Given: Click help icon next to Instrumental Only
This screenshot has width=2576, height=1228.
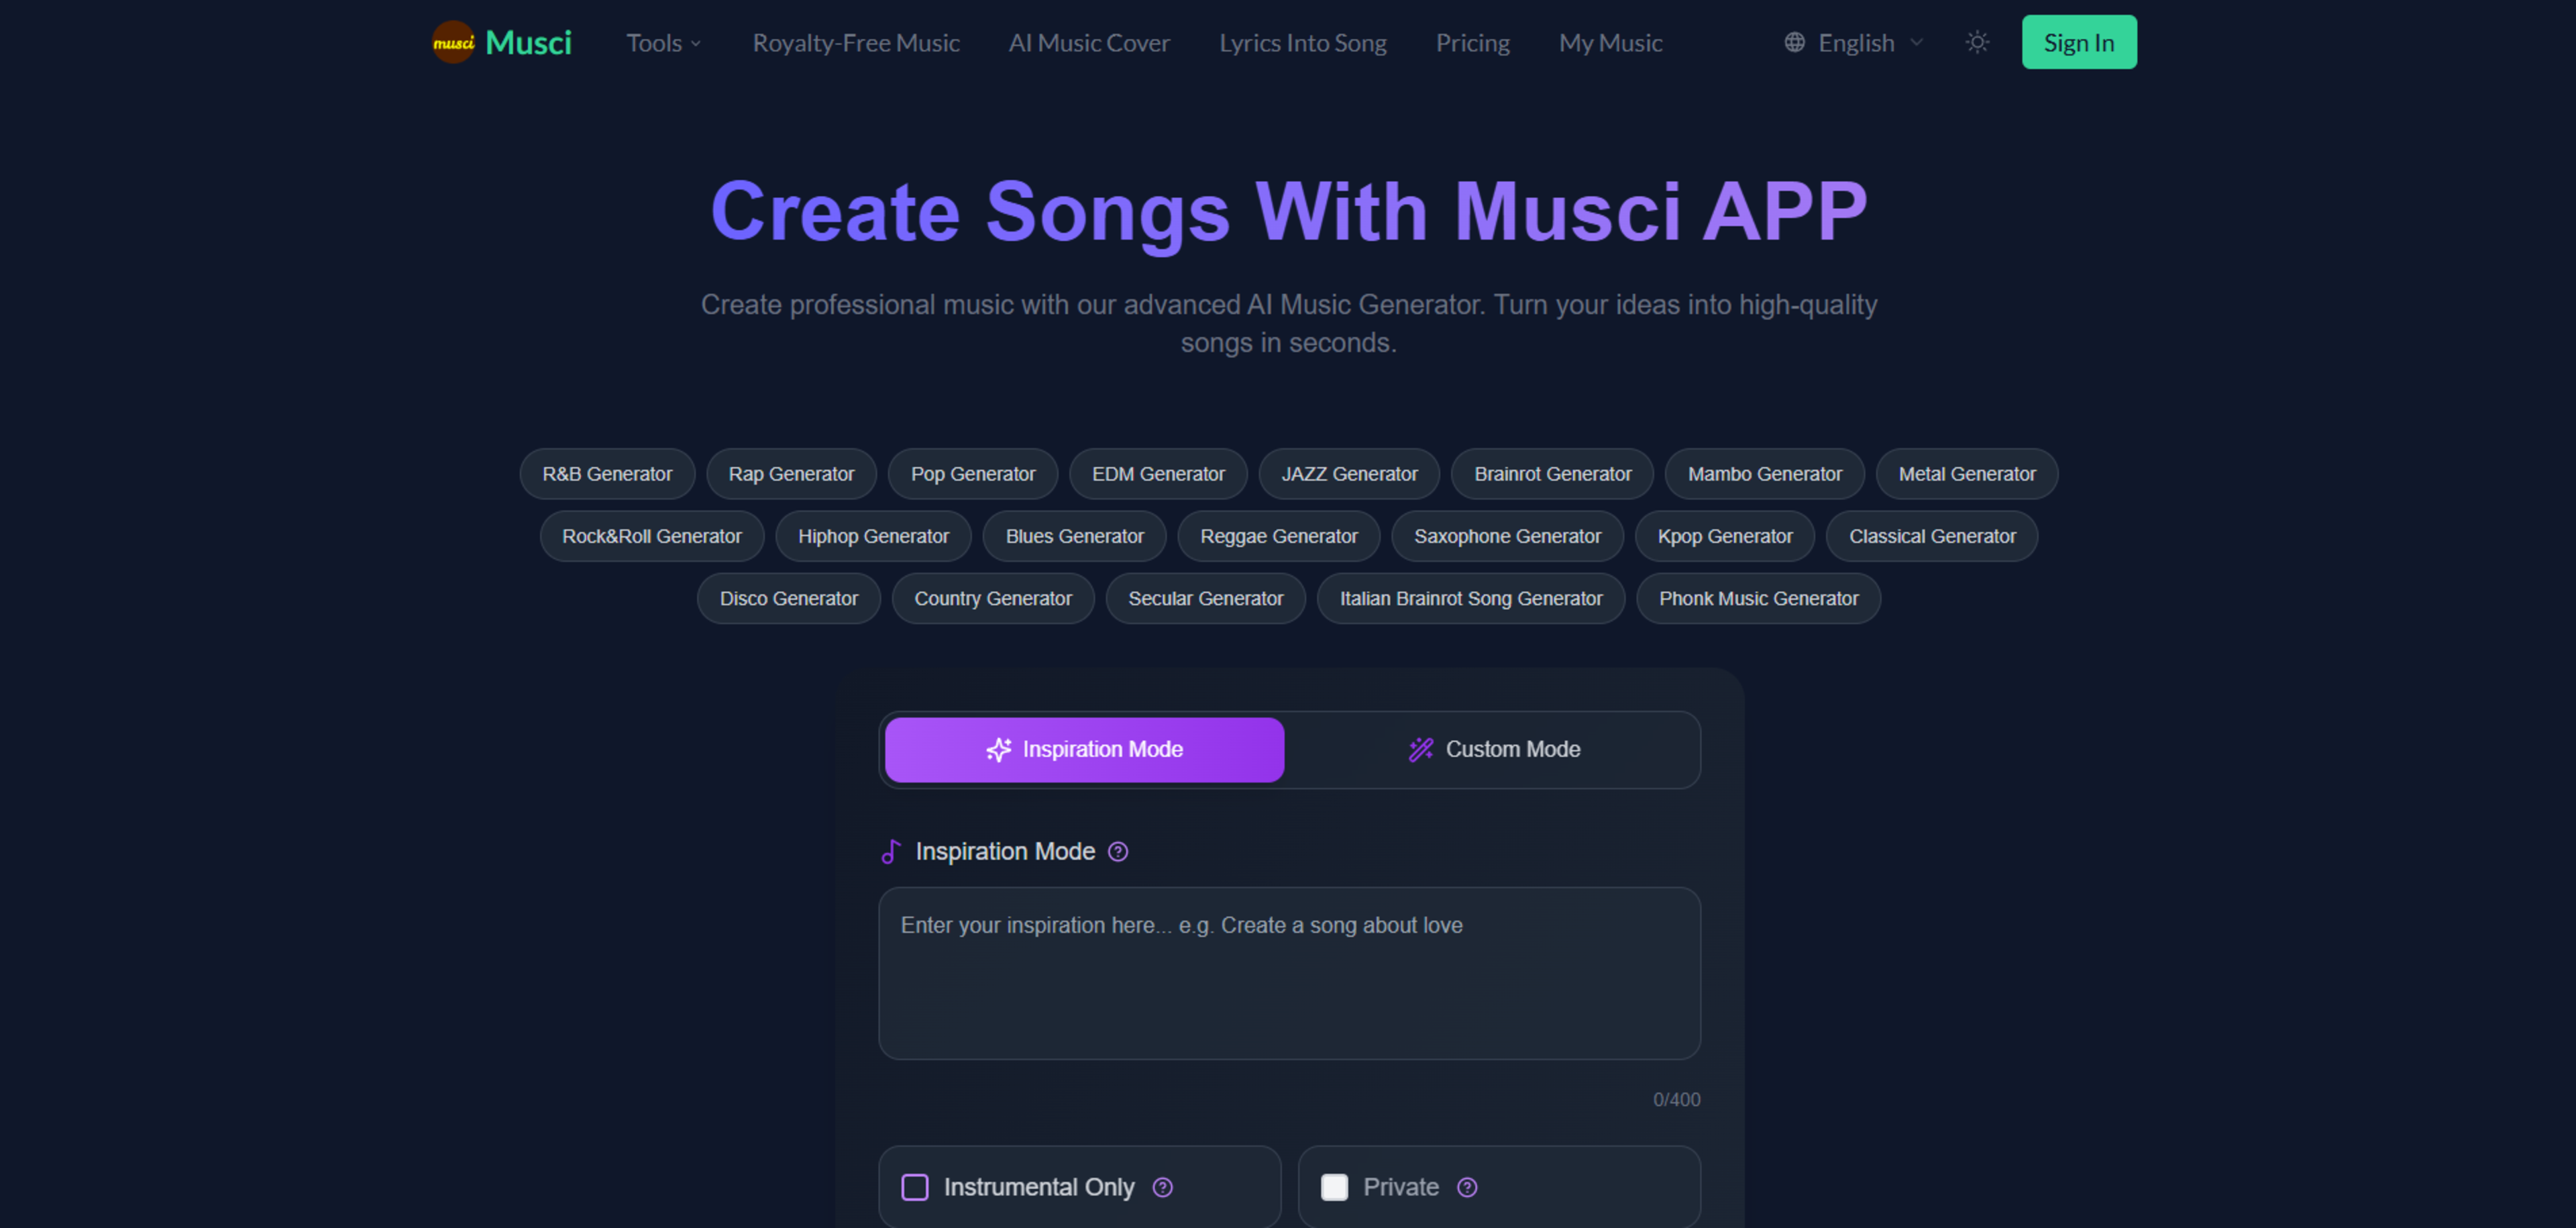Looking at the screenshot, I should (x=1162, y=1187).
